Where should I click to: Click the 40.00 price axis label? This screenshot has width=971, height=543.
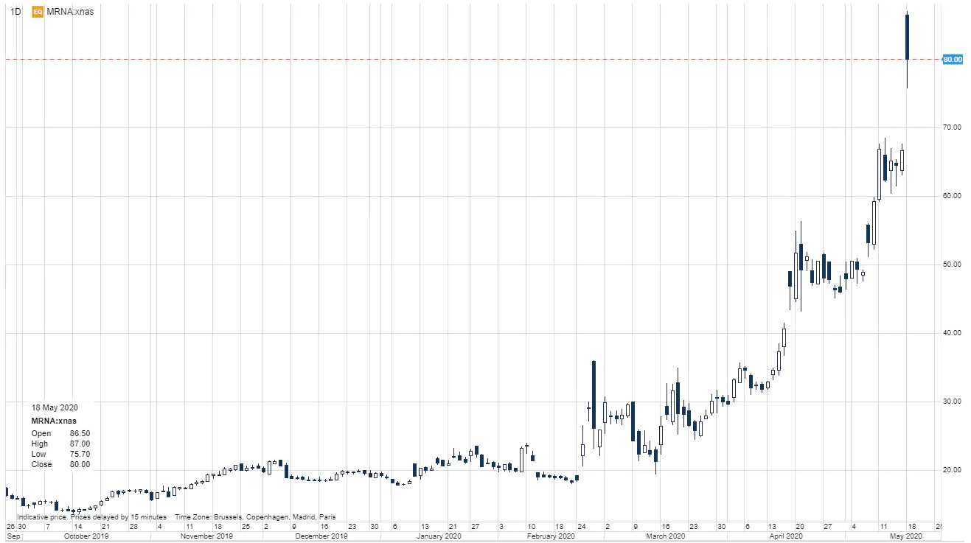point(952,333)
